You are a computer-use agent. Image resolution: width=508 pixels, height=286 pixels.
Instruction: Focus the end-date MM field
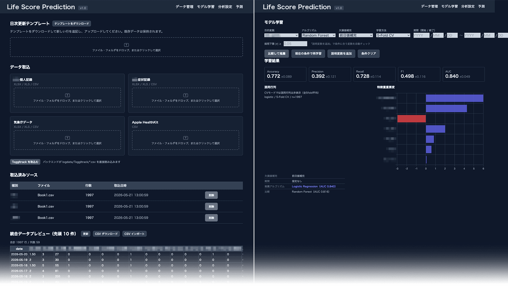coord(489,35)
